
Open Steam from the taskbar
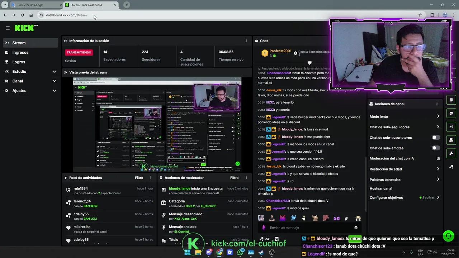point(261,252)
